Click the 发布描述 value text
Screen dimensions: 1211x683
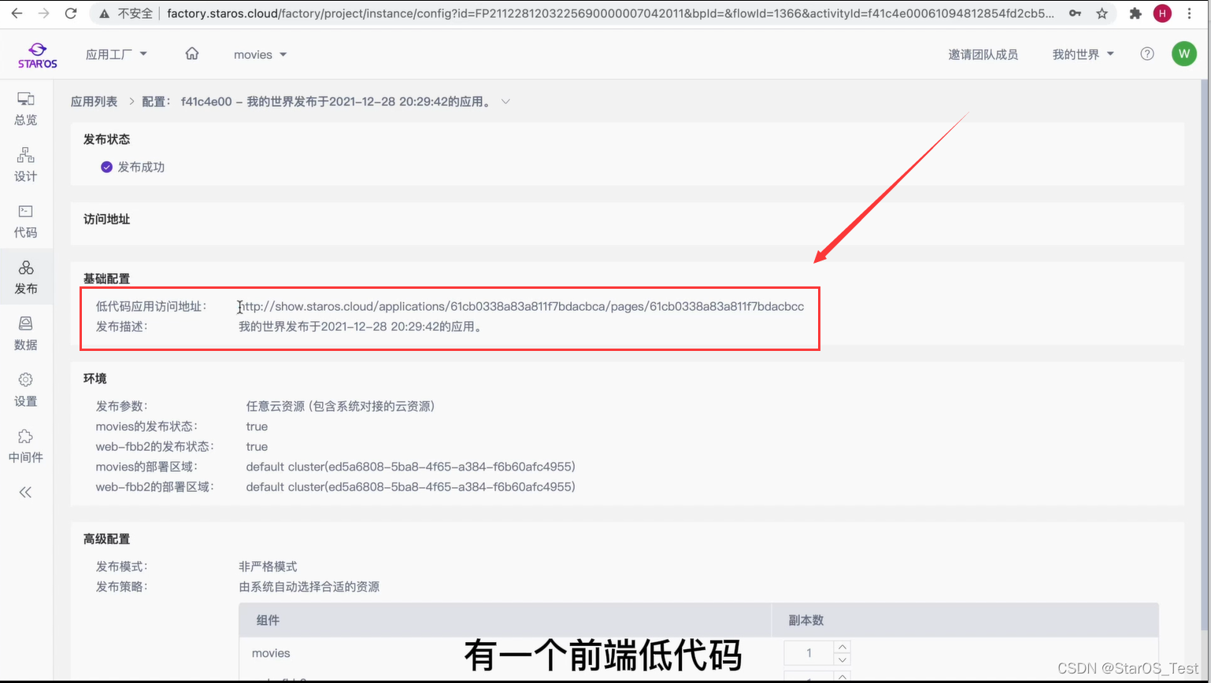[x=360, y=326]
